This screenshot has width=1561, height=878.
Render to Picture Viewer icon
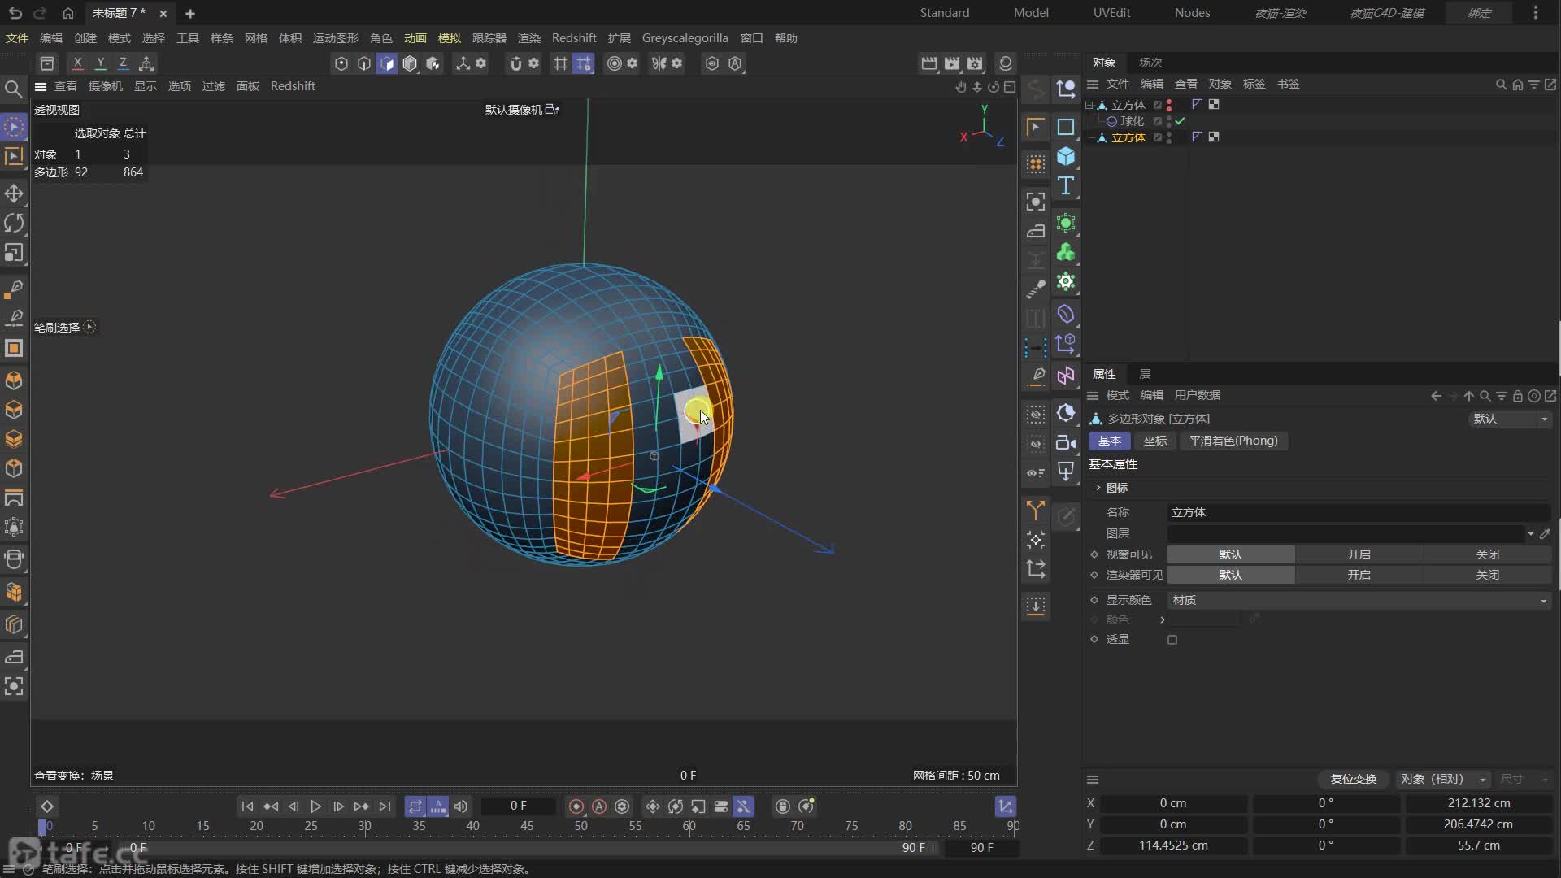coord(952,63)
